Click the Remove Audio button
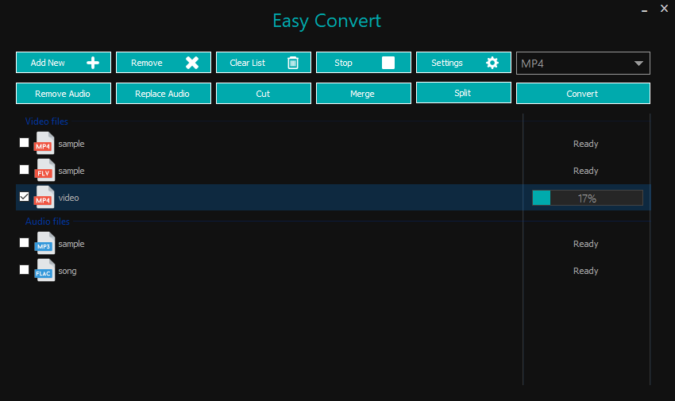Screen dimensions: 675x401 coord(64,94)
